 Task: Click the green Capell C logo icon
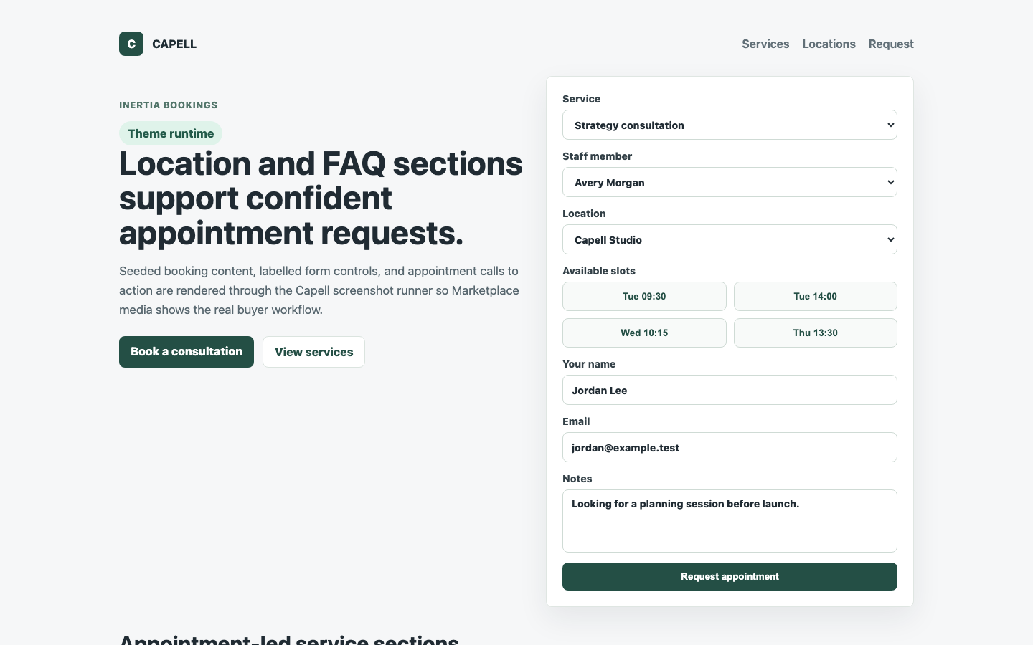click(131, 44)
